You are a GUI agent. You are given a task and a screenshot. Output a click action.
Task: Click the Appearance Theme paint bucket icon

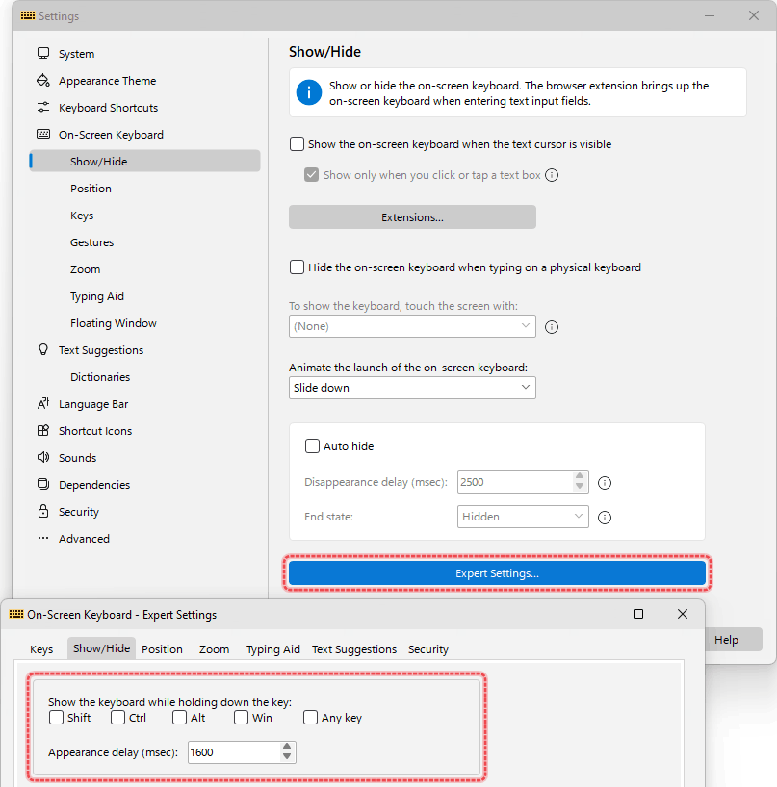(43, 80)
